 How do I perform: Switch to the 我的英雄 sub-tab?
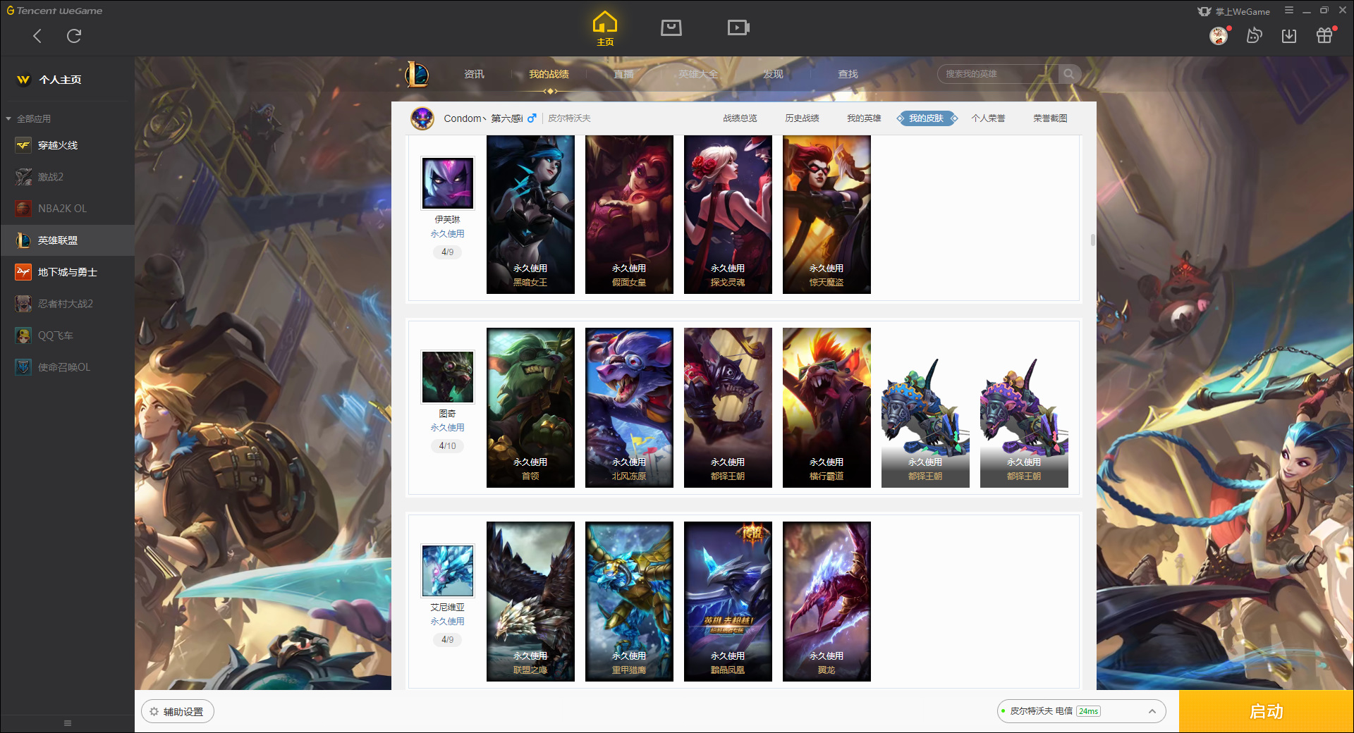[864, 118]
